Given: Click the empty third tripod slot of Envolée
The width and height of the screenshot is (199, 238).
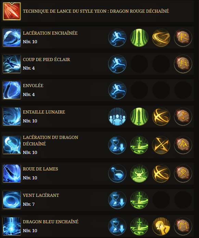Looking at the screenshot, I should coord(161,90).
